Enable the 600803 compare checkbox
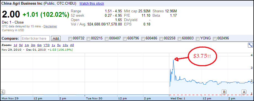The width and height of the screenshot is (254, 101). (x=179, y=39)
